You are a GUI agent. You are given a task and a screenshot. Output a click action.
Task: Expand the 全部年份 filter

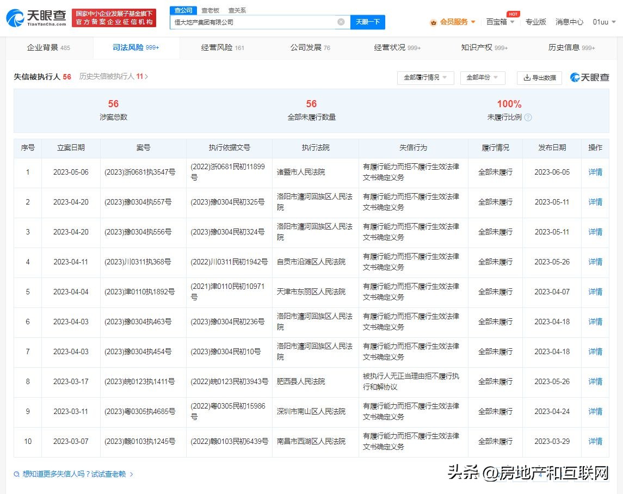point(482,78)
